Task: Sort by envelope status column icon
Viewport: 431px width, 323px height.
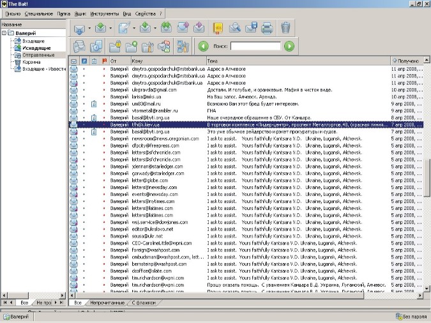Action: pos(73,61)
